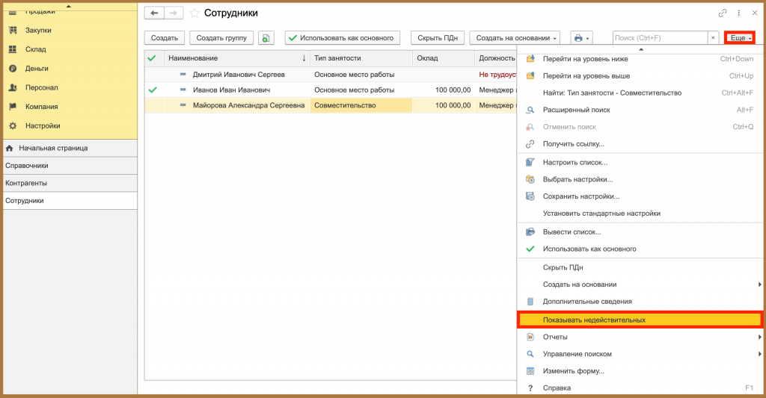Choose Установить стандартные настройки
The width and height of the screenshot is (766, 398).
click(x=640, y=214)
